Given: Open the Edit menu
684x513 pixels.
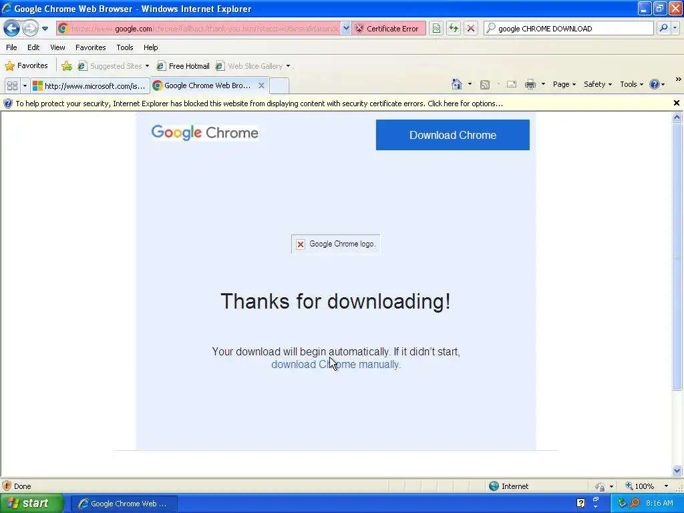Looking at the screenshot, I should pos(33,47).
